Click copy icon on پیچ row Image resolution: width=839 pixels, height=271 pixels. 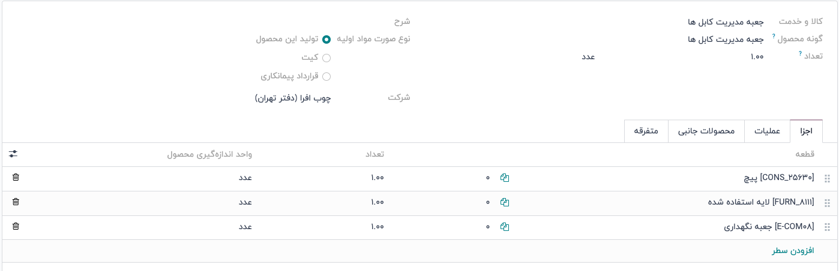click(505, 178)
